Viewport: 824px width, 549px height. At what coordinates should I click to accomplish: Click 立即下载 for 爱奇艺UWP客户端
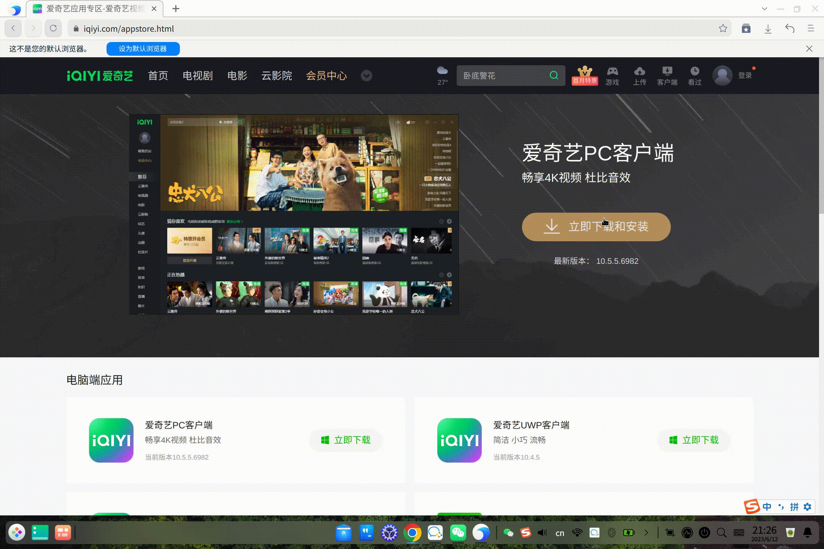(x=693, y=440)
